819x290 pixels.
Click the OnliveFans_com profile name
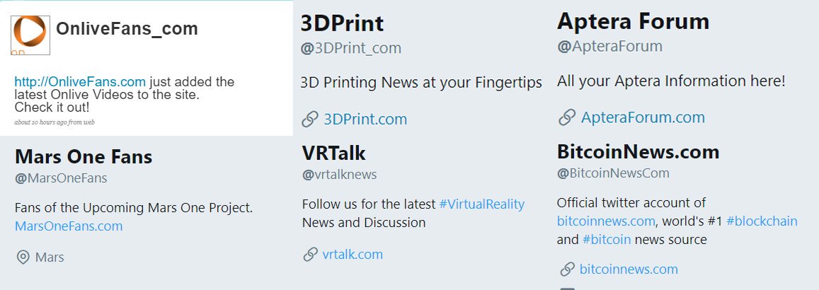pyautogui.click(x=127, y=28)
